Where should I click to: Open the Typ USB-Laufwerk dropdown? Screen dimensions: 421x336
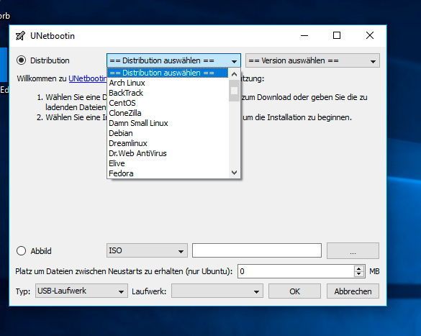point(81,291)
